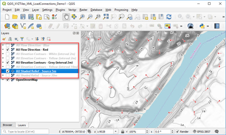
Task: Open the Layer menu
Action: pos(35,10)
